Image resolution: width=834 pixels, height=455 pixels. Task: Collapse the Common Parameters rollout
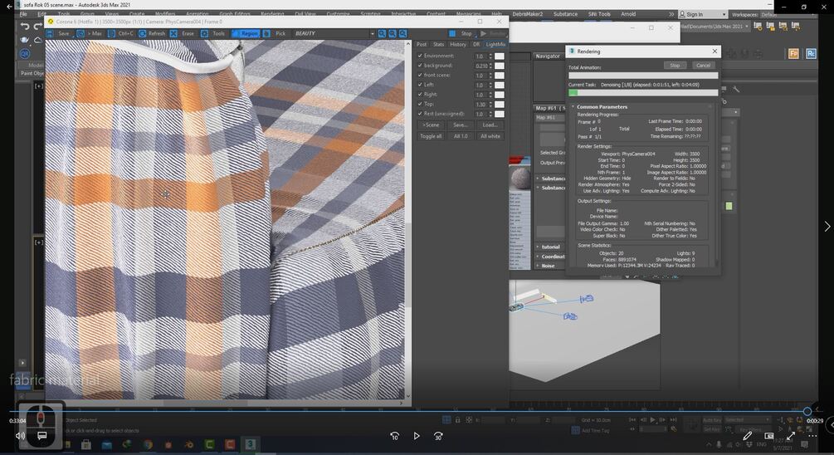point(602,107)
